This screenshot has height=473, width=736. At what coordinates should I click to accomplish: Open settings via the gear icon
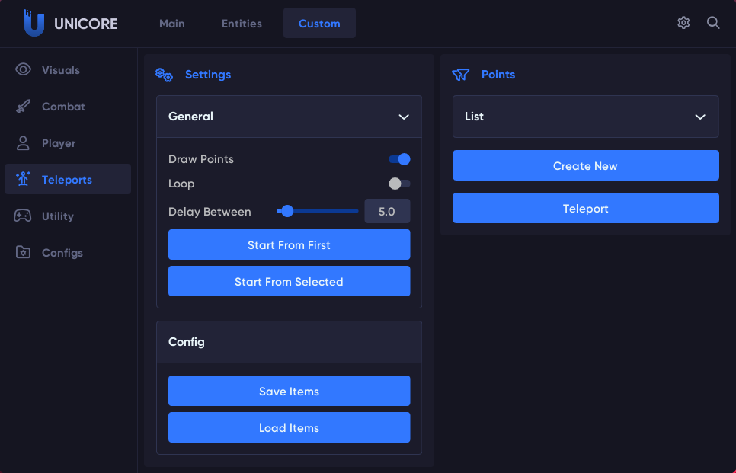tap(683, 23)
